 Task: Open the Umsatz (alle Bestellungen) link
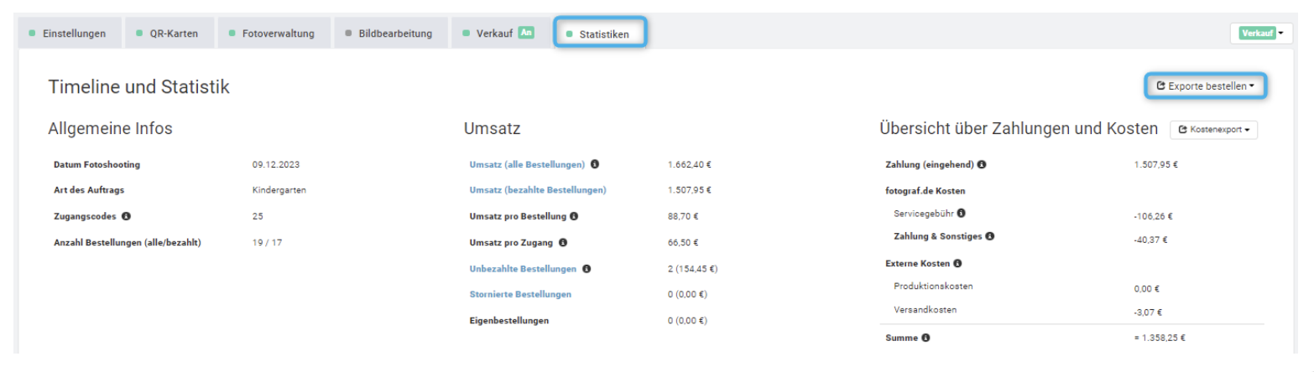(x=527, y=164)
